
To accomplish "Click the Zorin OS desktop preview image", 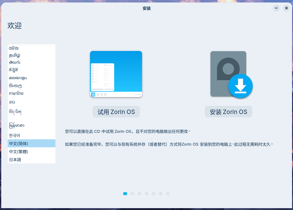I will 116,74.
